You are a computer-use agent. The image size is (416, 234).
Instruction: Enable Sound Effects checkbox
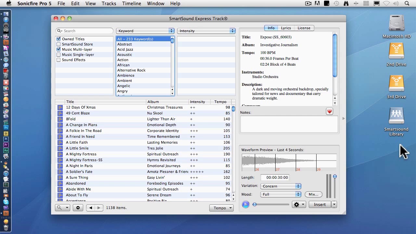(58, 60)
